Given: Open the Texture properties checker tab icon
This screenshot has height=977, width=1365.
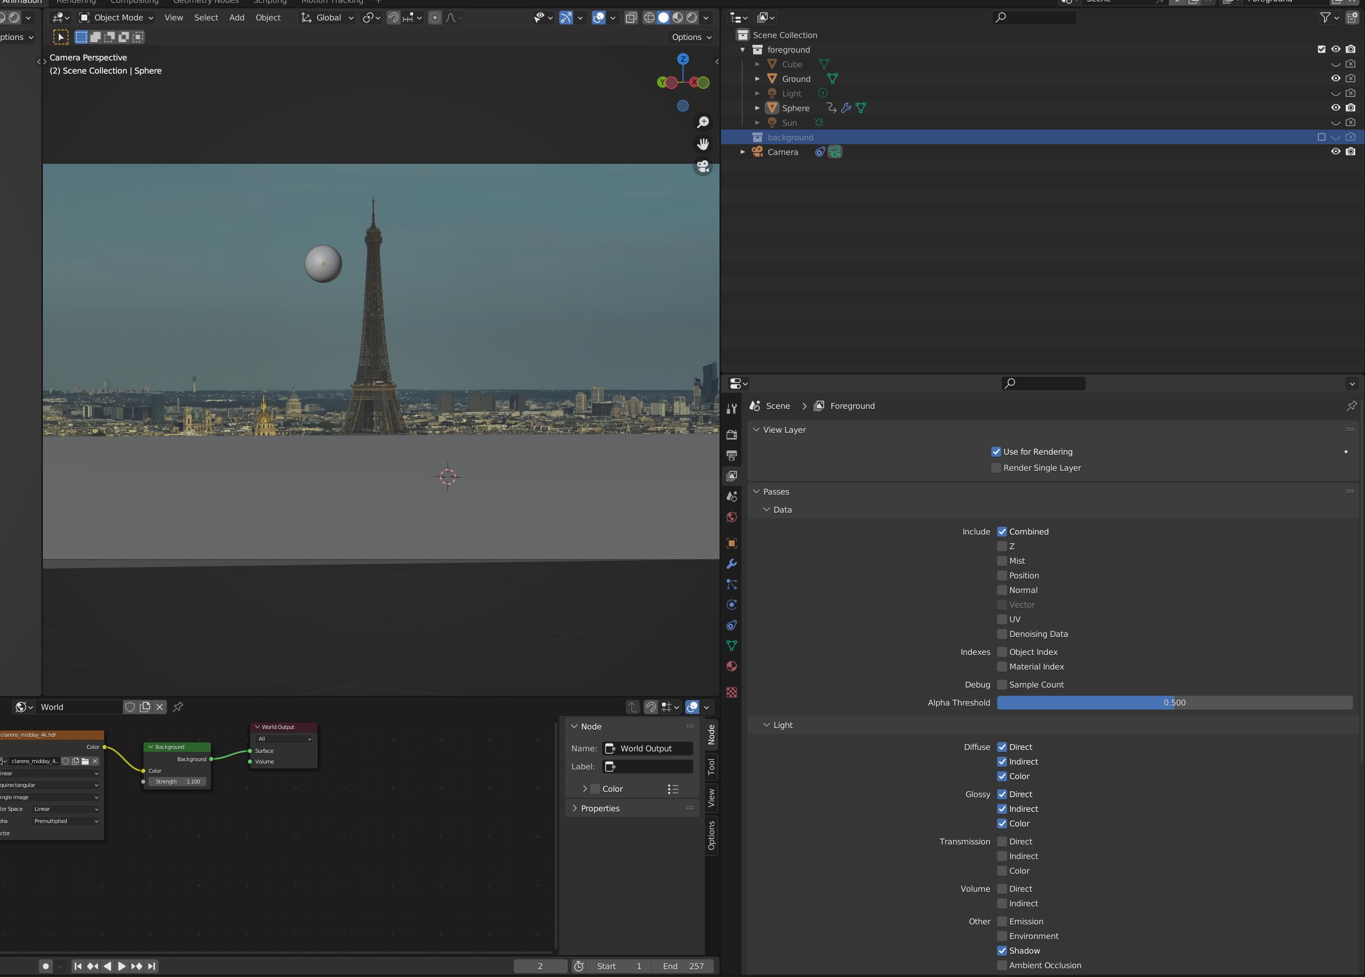Looking at the screenshot, I should click(731, 692).
